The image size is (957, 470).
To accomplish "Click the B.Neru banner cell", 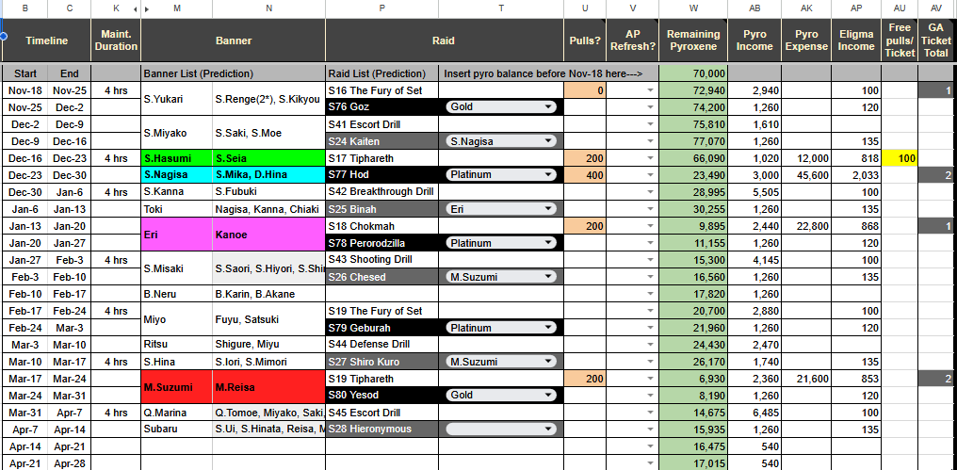I will pos(176,294).
